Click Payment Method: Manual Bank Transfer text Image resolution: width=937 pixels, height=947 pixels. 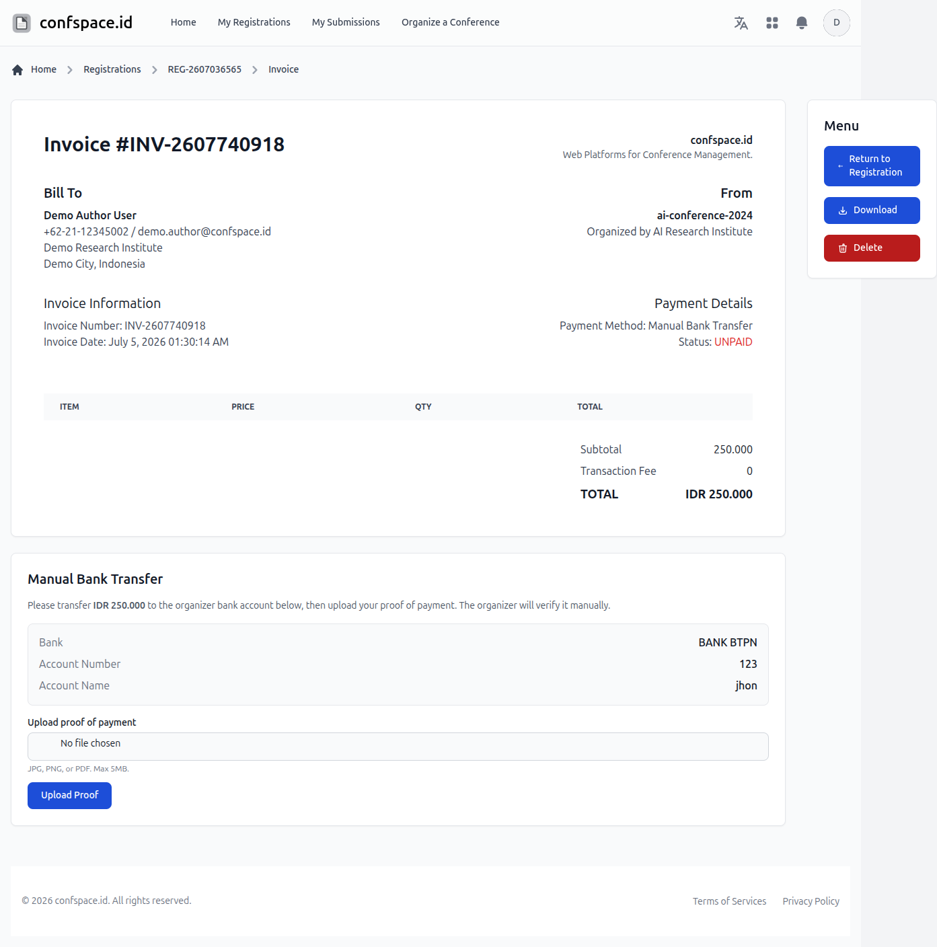(656, 326)
